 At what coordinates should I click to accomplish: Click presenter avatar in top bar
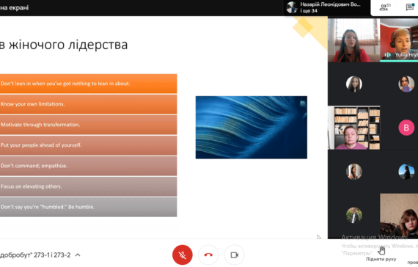coord(292,7)
